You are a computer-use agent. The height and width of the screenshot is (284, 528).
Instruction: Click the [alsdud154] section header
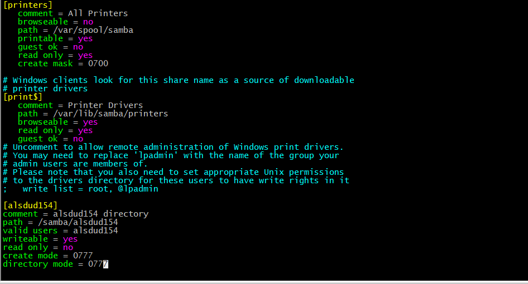30,205
